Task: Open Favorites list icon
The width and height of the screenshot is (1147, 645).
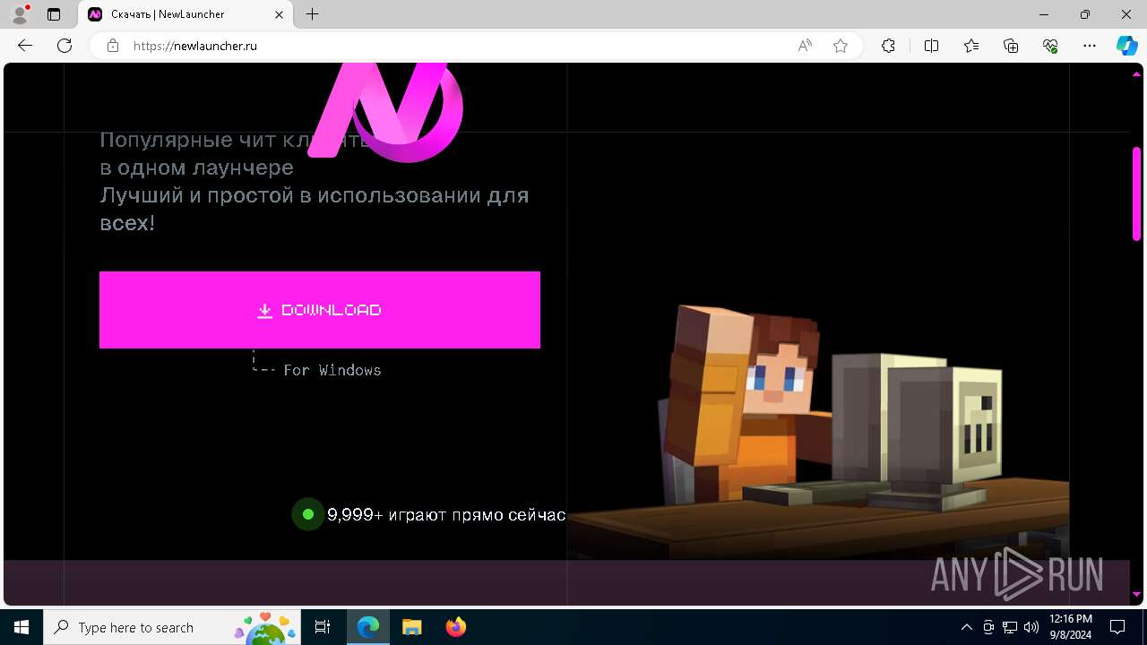Action: pyautogui.click(x=971, y=46)
